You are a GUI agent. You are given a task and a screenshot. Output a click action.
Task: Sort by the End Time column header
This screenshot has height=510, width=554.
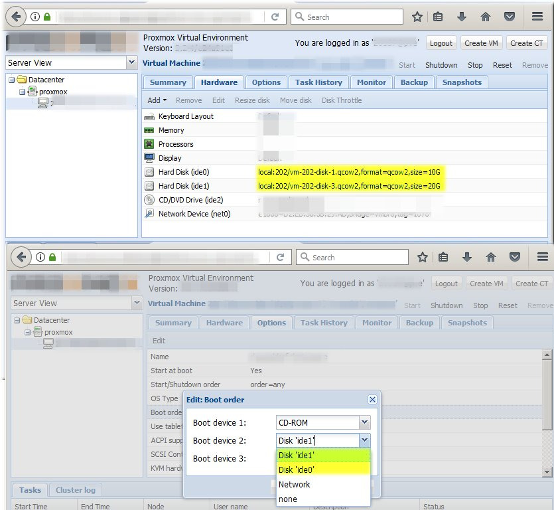(111, 505)
